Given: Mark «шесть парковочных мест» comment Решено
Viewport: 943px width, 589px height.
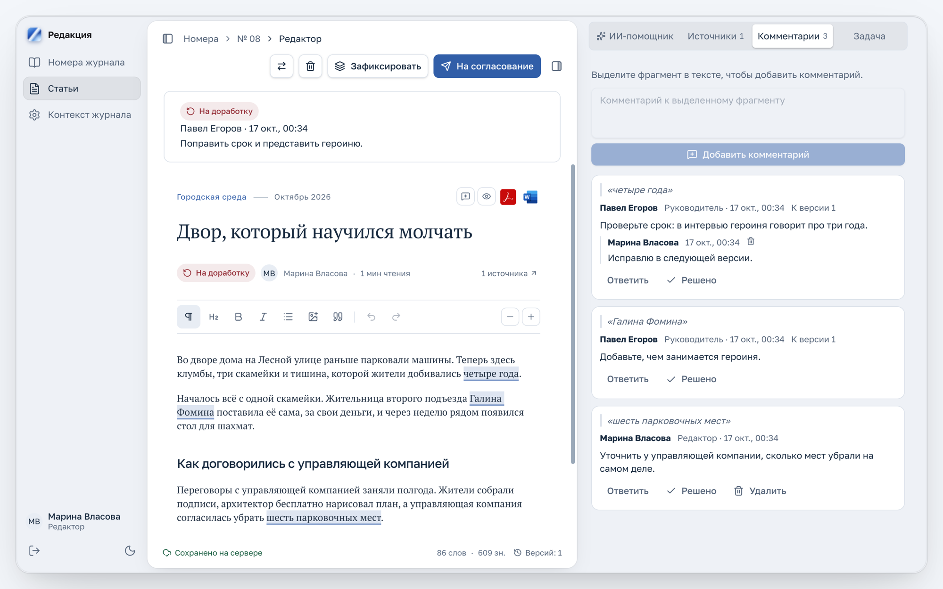Looking at the screenshot, I should 692,491.
